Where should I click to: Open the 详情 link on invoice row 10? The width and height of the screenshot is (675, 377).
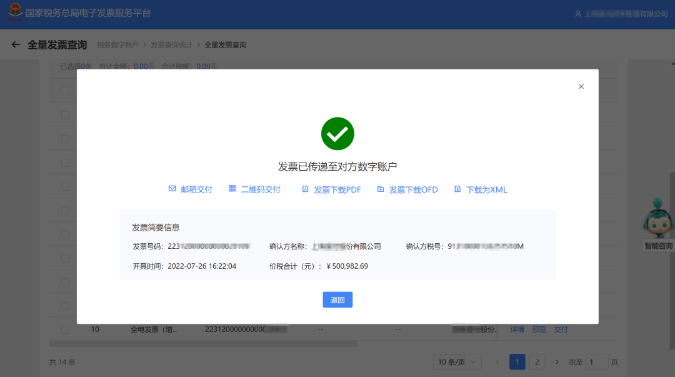(x=517, y=329)
